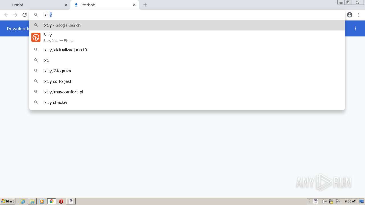Click the volume speaker tray icon
The image size is (365, 205).
[x=324, y=201]
